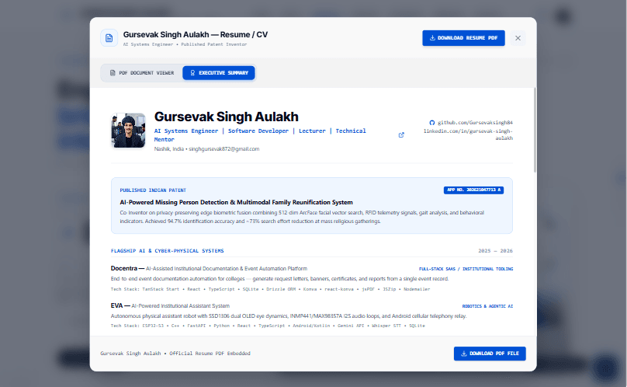Viewport: 627px width, 387px height.
Task: Click the APP NO. 202621047713 A badge
Action: point(473,190)
